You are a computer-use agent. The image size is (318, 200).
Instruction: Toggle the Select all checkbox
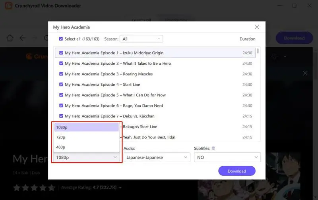[61, 38]
